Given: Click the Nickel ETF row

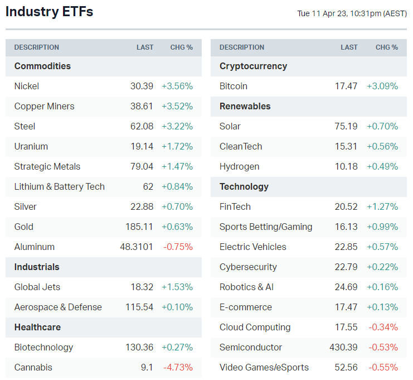Looking at the screenshot, I should tap(27, 86).
